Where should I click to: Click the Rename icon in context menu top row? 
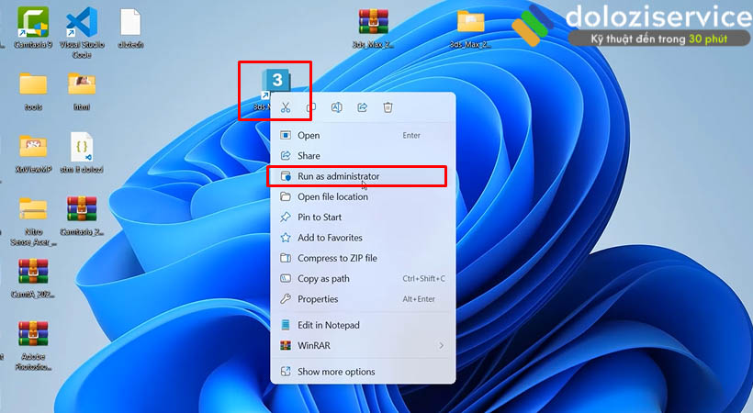pos(337,107)
